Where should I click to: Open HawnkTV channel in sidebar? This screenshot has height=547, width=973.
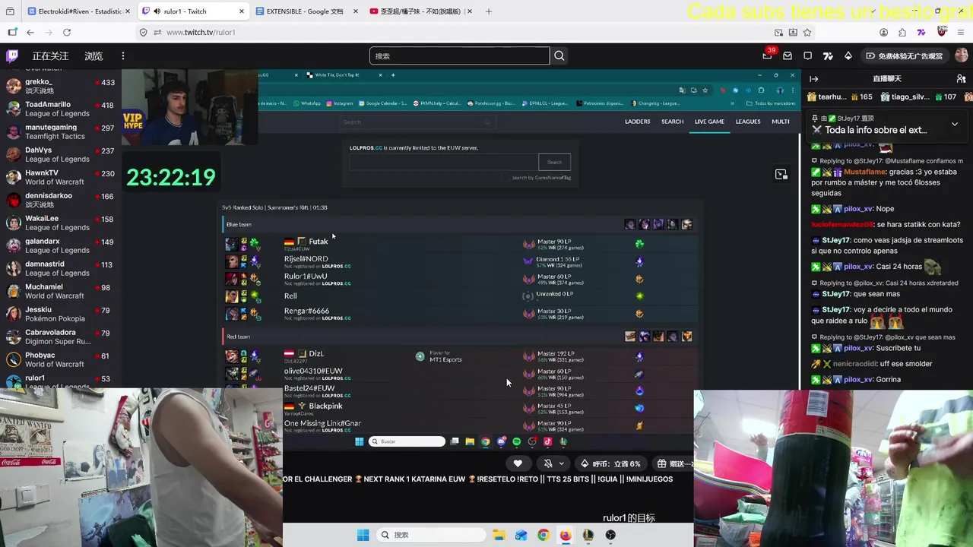pyautogui.click(x=61, y=177)
